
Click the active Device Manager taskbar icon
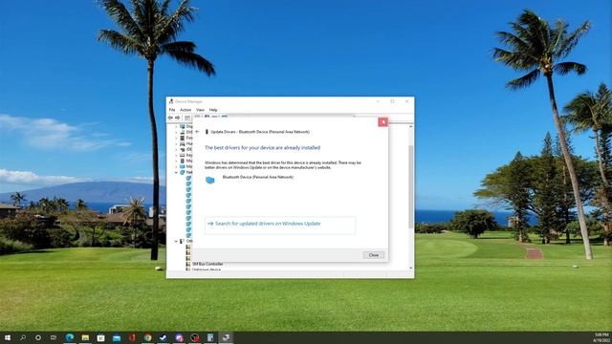[226, 337]
